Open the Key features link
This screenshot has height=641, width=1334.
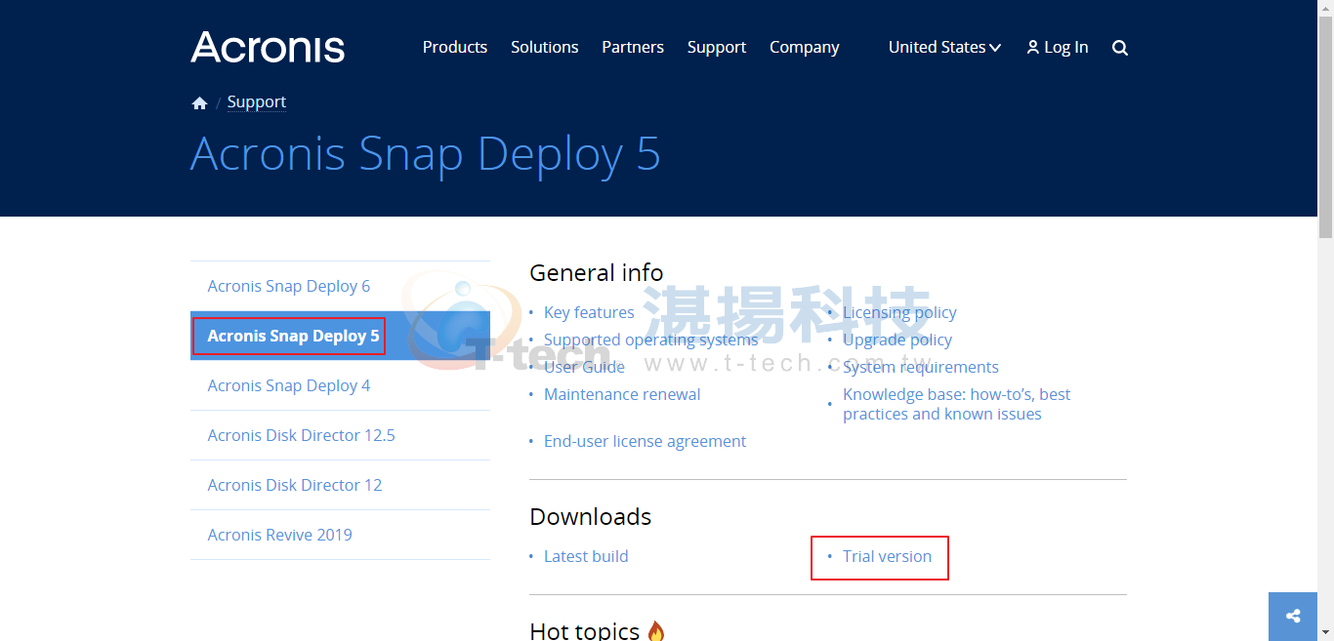(589, 312)
